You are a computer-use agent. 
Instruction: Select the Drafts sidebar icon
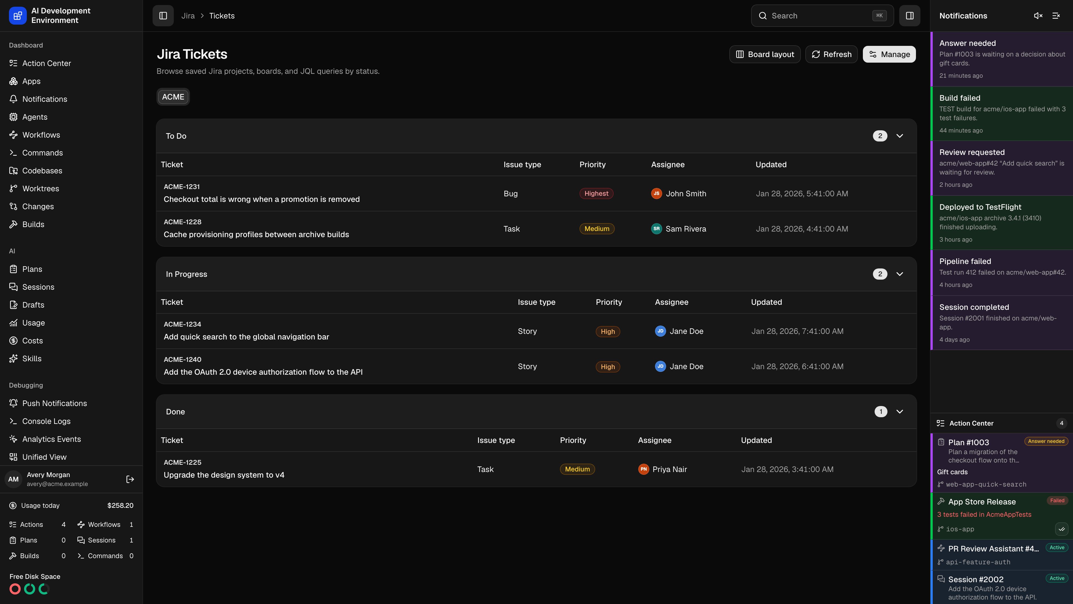(x=13, y=305)
